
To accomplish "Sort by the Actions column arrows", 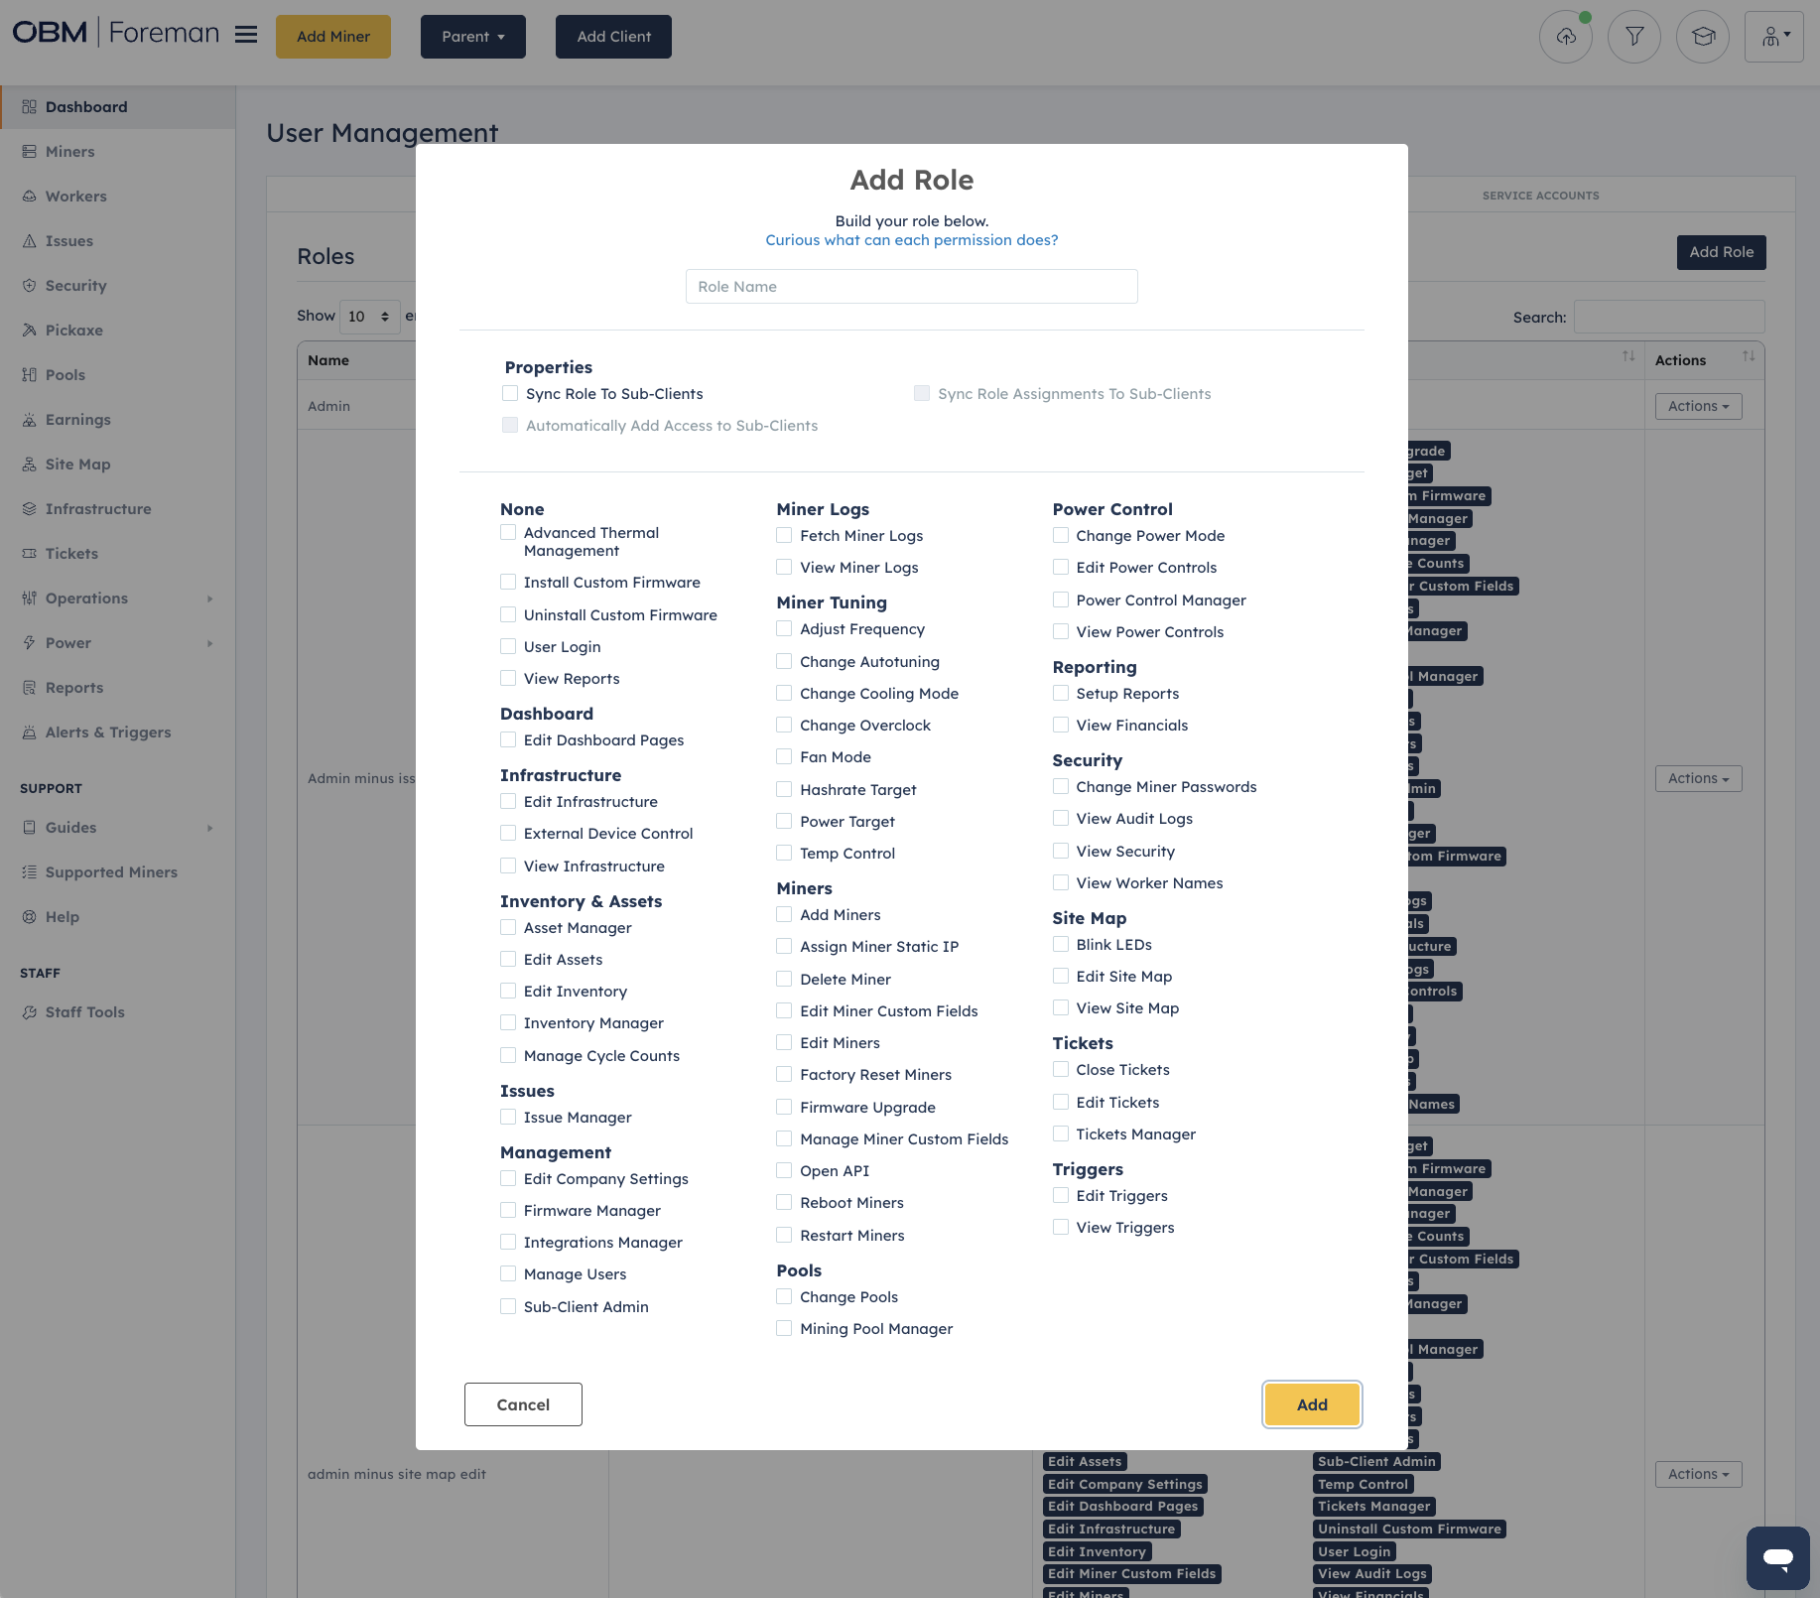I will (1749, 356).
